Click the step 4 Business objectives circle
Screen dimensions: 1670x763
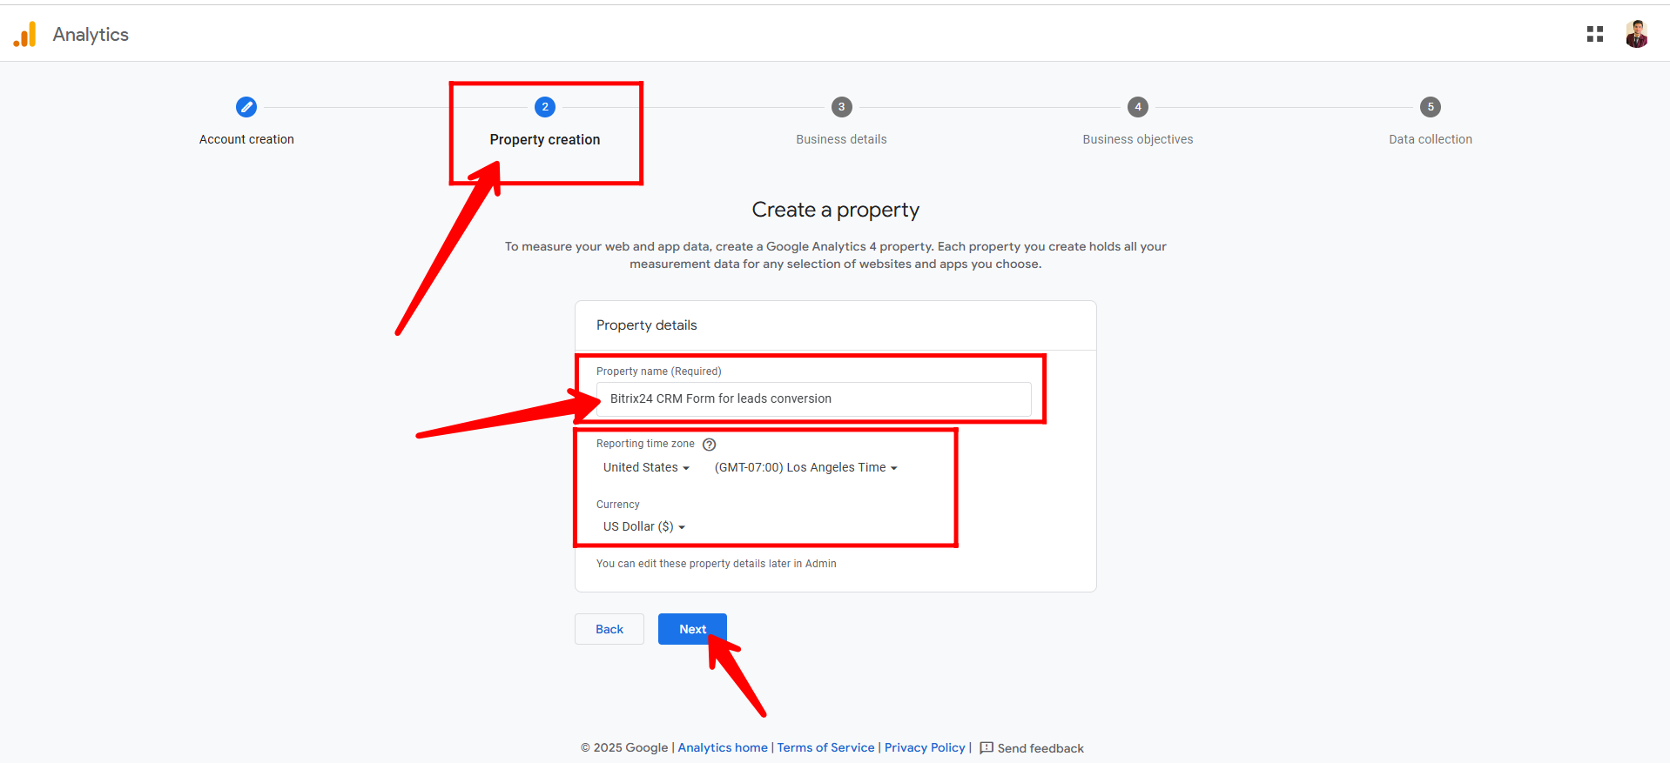pyautogui.click(x=1138, y=107)
